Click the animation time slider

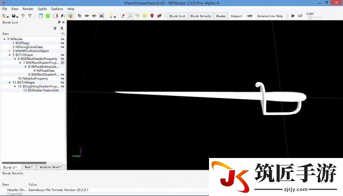(315, 18)
